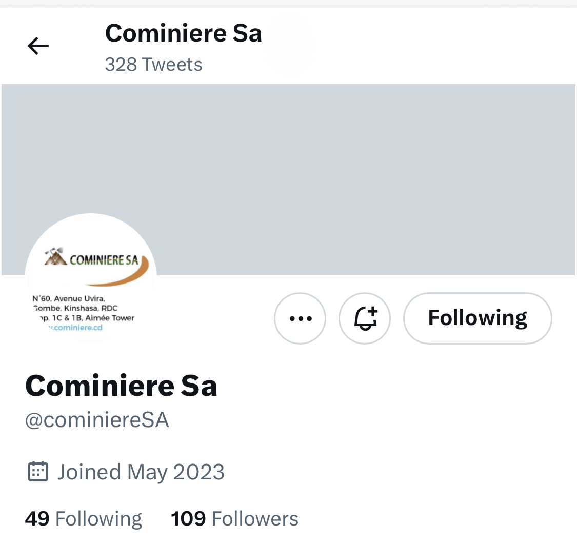577x545 pixels.
Task: Click the 328 Tweets count
Action: 153,65
